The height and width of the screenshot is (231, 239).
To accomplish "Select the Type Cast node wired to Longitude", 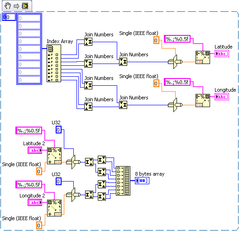I will (175, 105).
